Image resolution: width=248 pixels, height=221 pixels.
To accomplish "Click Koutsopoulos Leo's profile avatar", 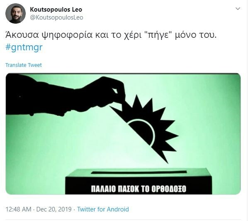I will pyautogui.click(x=15, y=13).
